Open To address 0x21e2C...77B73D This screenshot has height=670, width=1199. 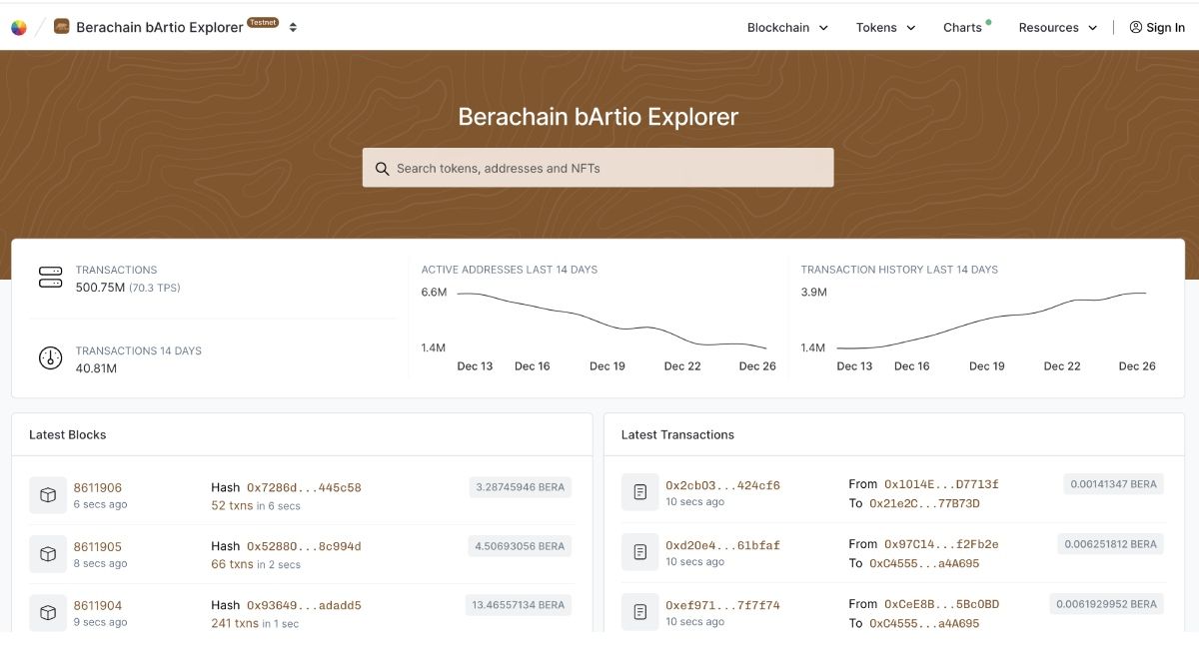click(x=924, y=504)
